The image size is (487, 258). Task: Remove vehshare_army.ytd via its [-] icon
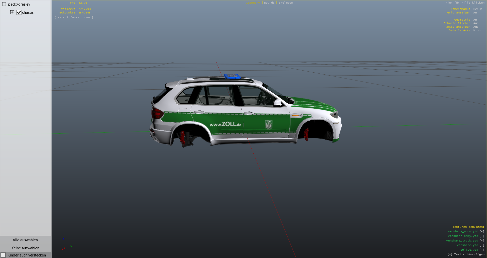click(482, 236)
